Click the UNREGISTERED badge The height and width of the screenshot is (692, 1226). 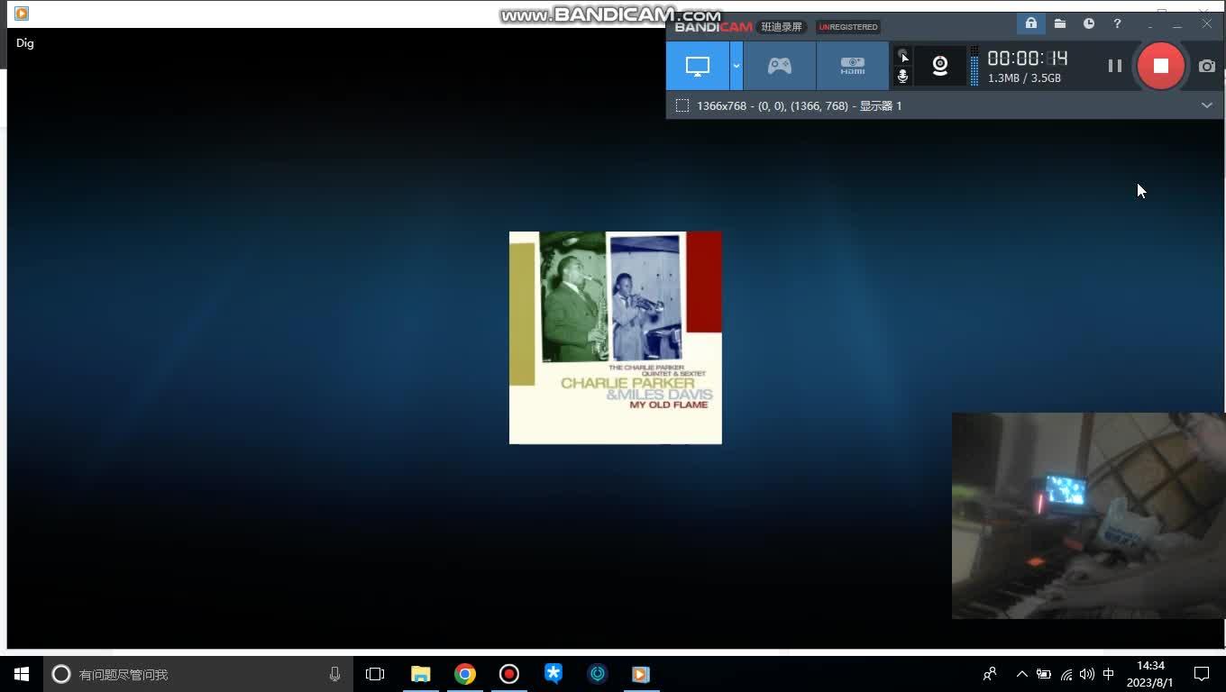[x=848, y=27]
